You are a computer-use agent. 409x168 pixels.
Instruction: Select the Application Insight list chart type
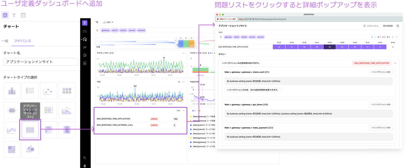point(30,129)
